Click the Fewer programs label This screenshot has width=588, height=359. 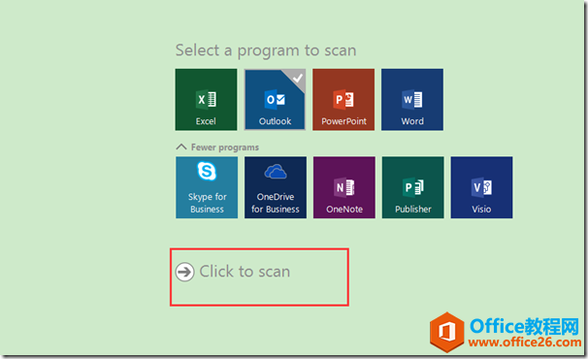tap(225, 147)
